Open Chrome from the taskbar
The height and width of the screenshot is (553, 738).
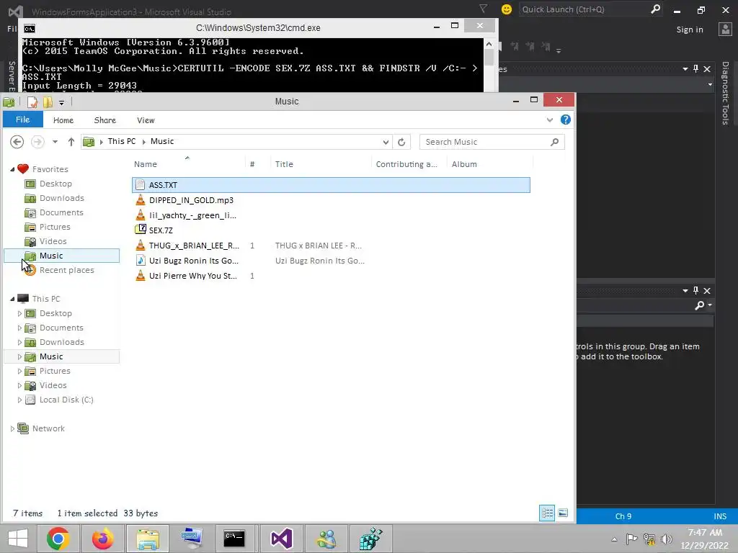click(58, 539)
